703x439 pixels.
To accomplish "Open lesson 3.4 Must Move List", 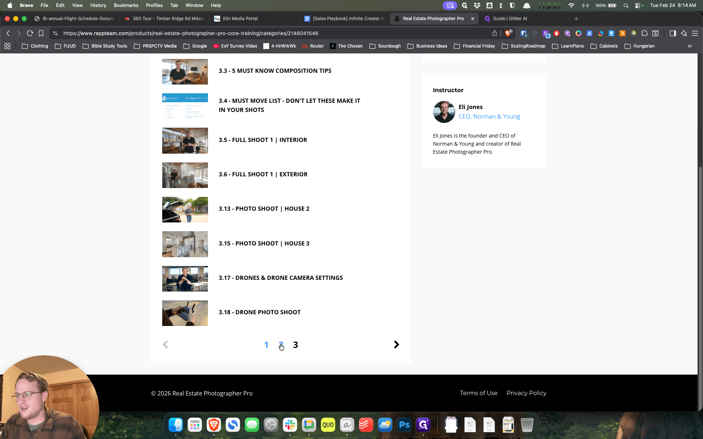I will [289, 105].
